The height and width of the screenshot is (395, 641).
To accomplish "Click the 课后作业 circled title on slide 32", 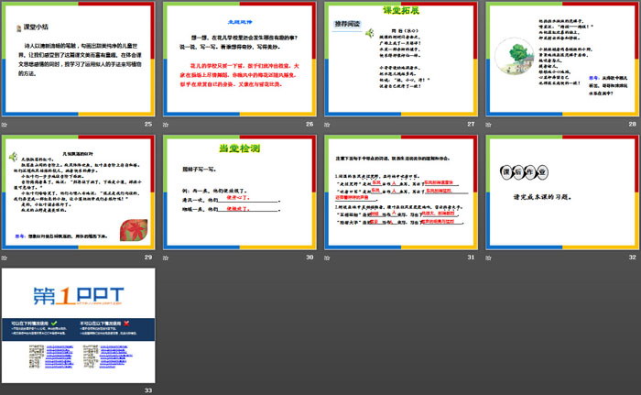I will click(525, 172).
